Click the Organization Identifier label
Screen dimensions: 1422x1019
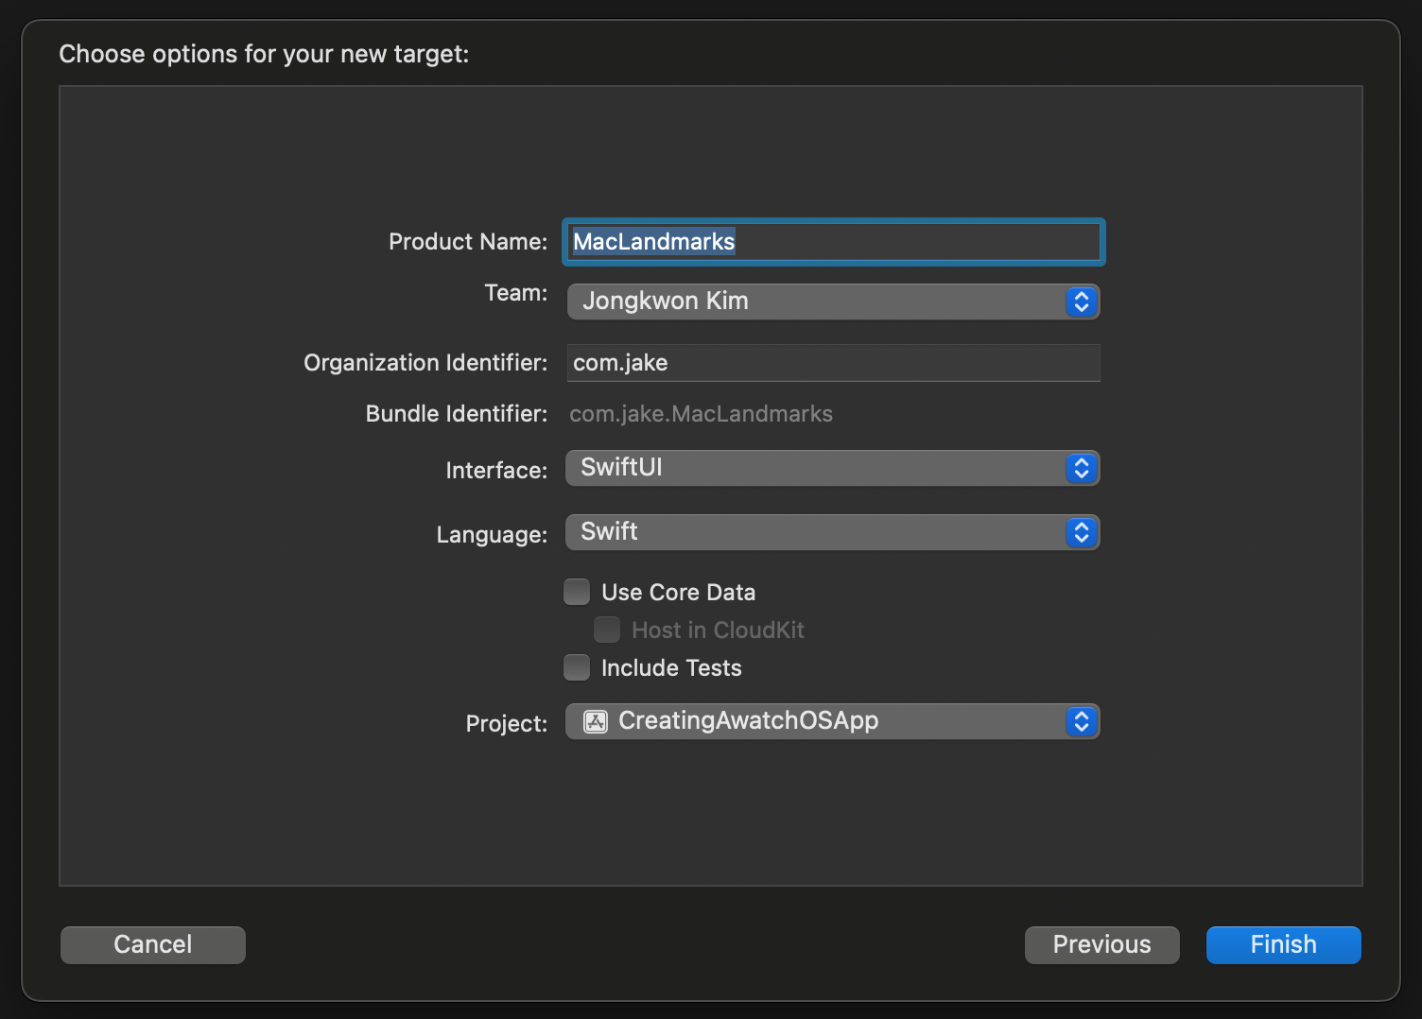tap(425, 363)
